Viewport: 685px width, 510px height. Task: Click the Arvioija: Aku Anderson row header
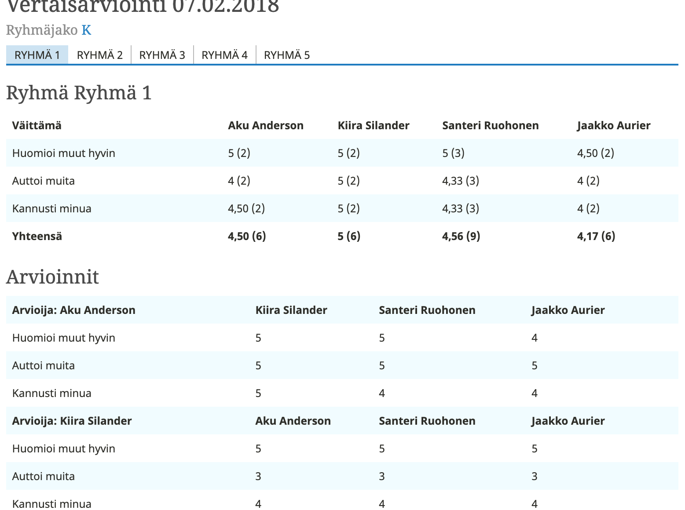[73, 310]
